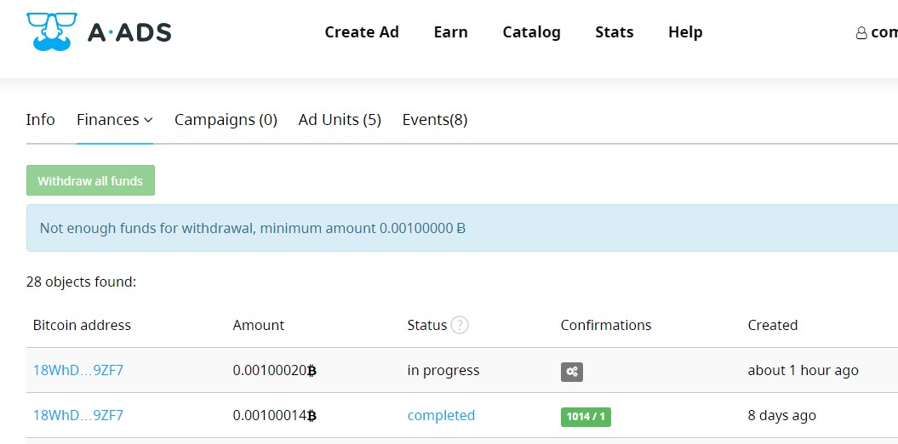Click the gears icon under Confirmations
This screenshot has width=898, height=444.
(572, 372)
